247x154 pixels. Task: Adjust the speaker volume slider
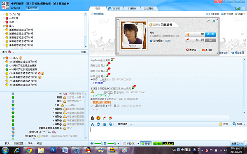coord(98,143)
